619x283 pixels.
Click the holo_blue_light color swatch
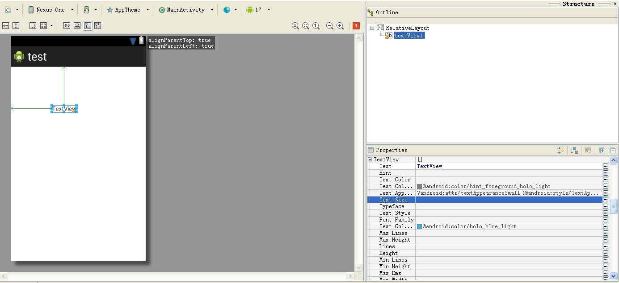419,226
